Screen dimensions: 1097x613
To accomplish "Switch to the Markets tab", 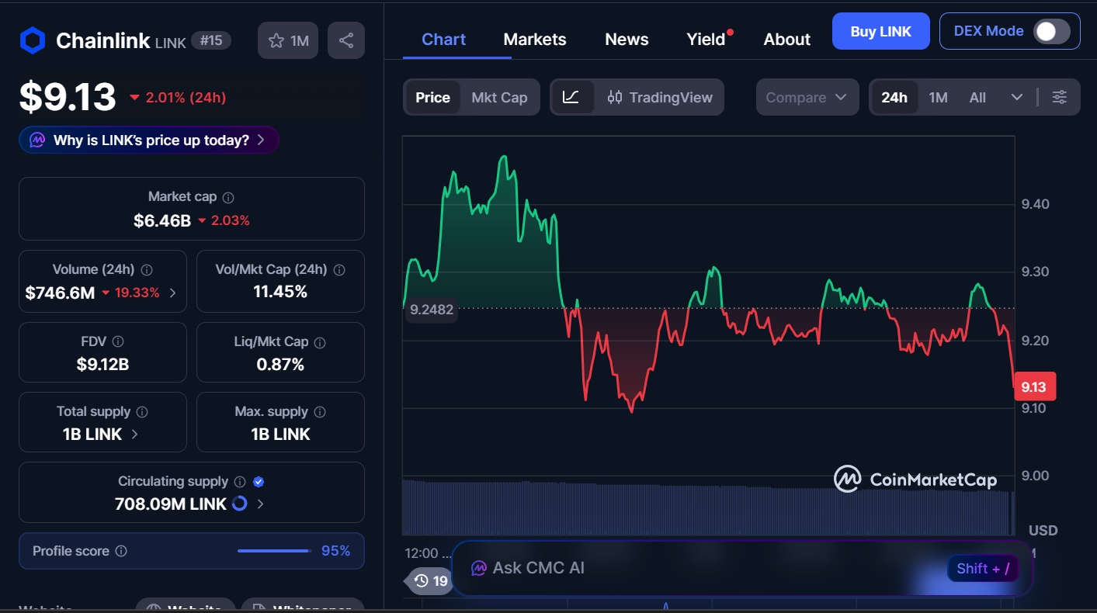I will [534, 39].
